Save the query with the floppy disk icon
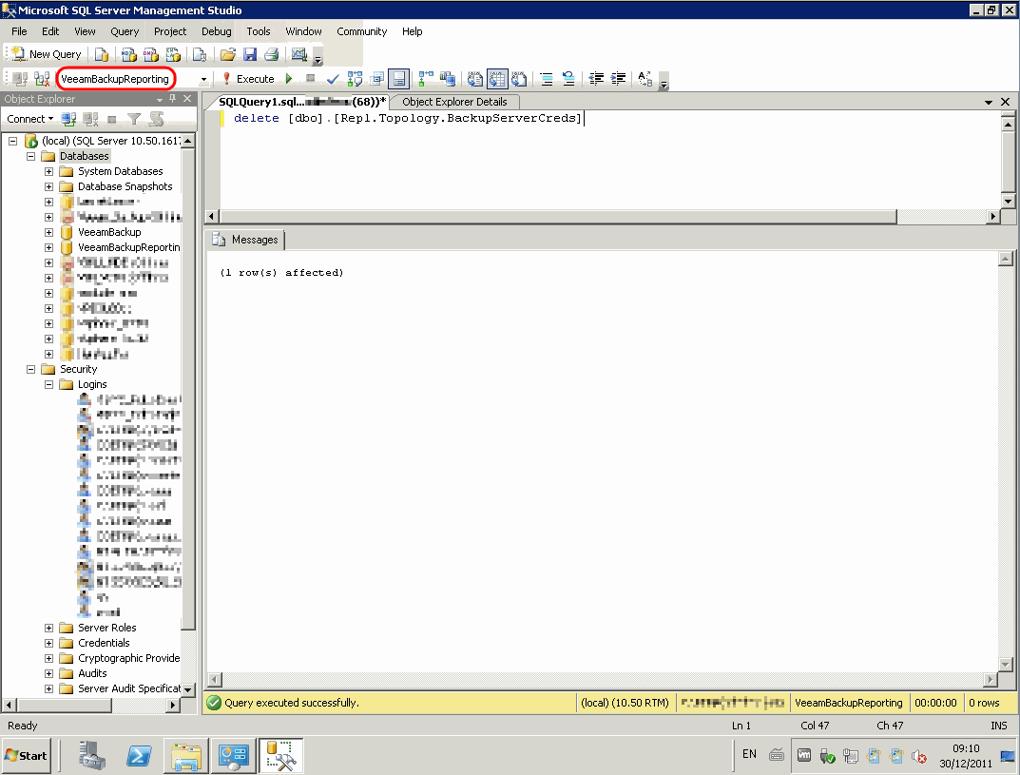Image resolution: width=1020 pixels, height=775 pixels. (x=250, y=54)
